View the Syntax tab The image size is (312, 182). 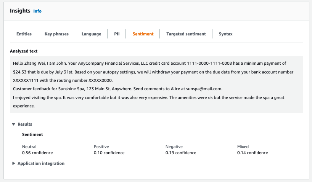tap(225, 34)
